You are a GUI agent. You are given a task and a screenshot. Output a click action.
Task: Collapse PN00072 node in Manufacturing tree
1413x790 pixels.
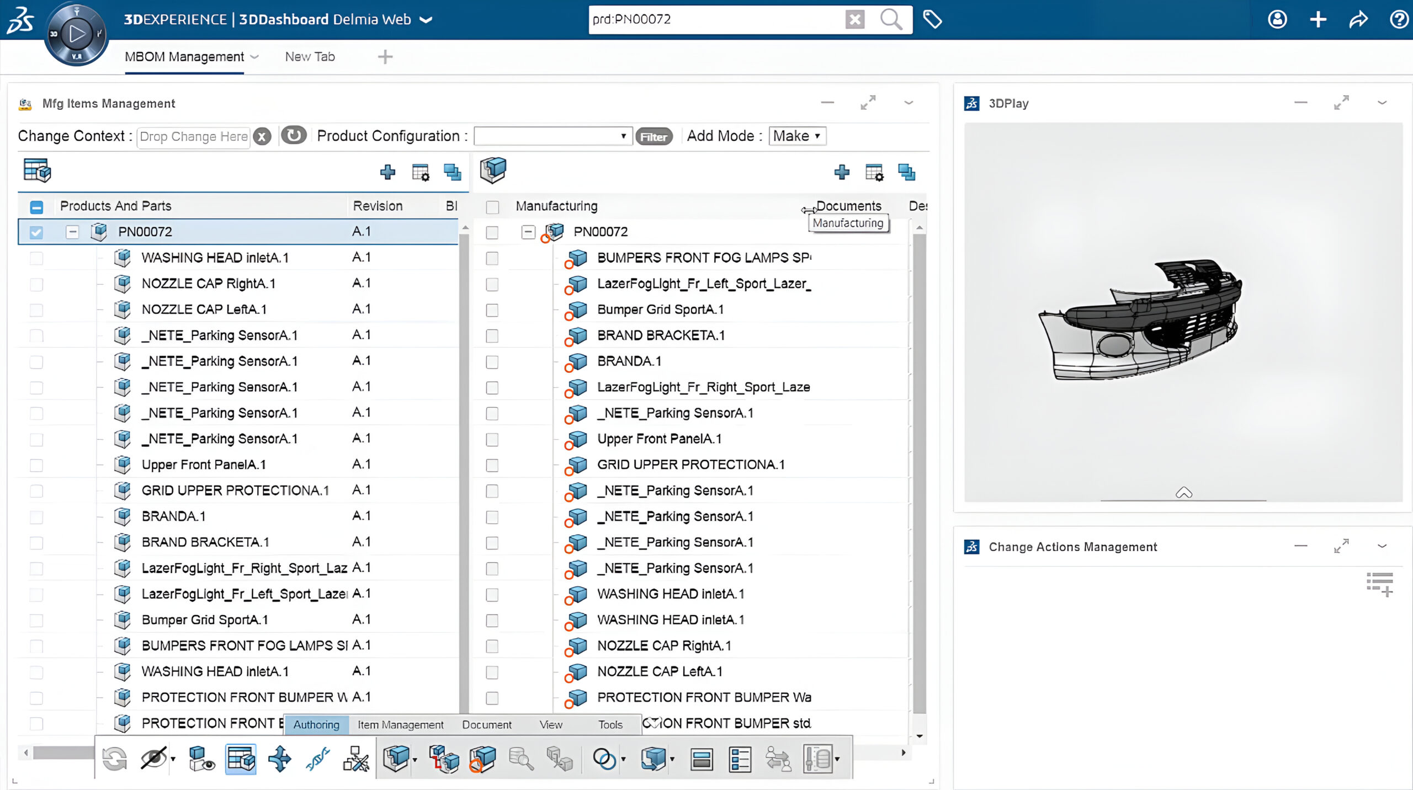(528, 232)
